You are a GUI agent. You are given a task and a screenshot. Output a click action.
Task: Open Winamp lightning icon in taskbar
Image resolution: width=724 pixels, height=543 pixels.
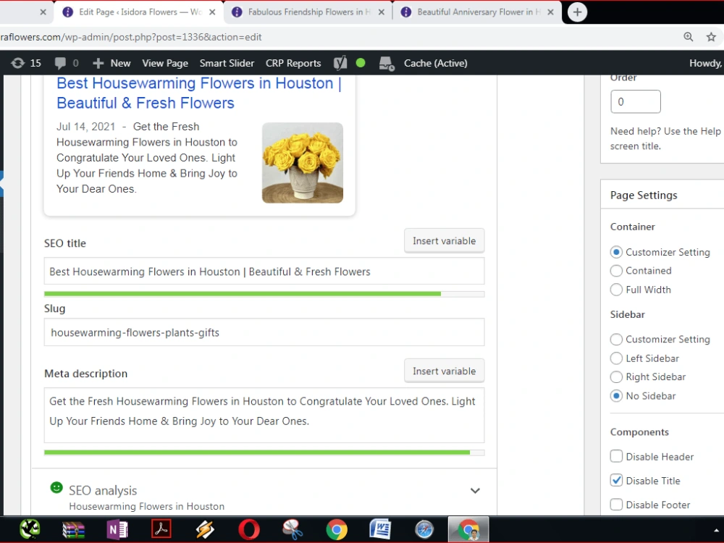(205, 530)
